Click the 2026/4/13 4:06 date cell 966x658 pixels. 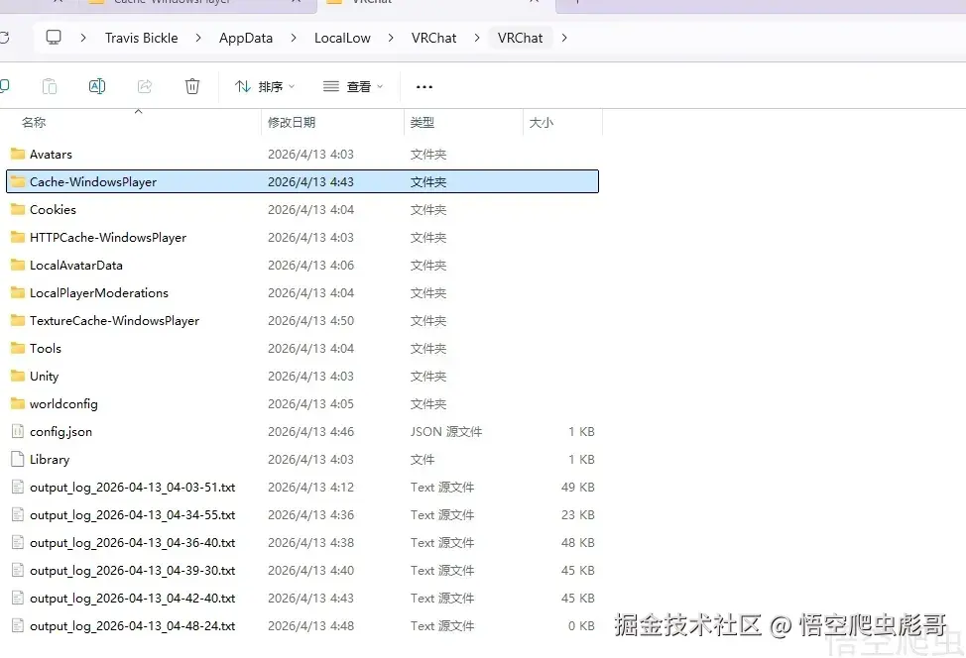[x=310, y=265]
